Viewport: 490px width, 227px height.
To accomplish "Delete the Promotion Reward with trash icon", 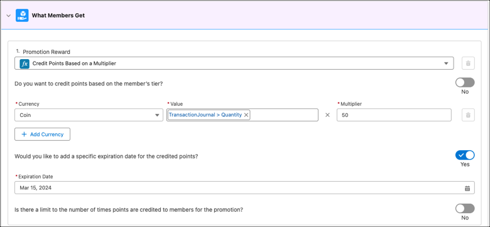I will [x=468, y=63].
